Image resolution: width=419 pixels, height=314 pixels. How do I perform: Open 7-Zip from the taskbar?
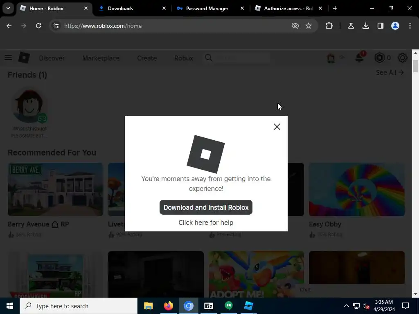(208, 306)
